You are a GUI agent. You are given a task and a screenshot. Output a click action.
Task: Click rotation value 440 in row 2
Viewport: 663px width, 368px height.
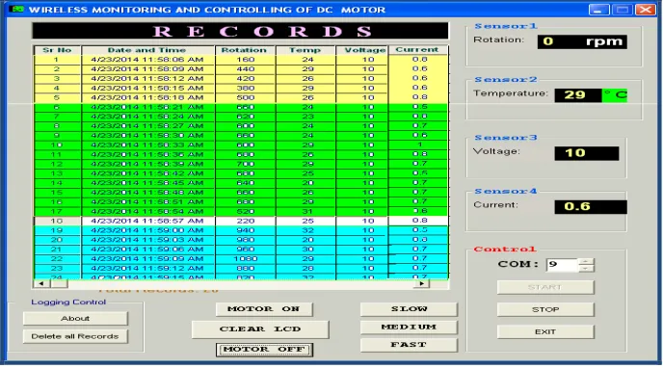pyautogui.click(x=245, y=68)
